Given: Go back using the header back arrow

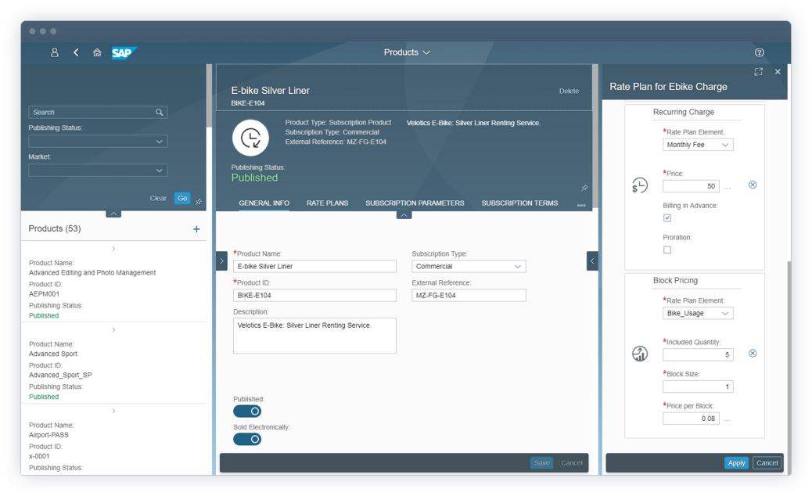Looking at the screenshot, I should [76, 52].
